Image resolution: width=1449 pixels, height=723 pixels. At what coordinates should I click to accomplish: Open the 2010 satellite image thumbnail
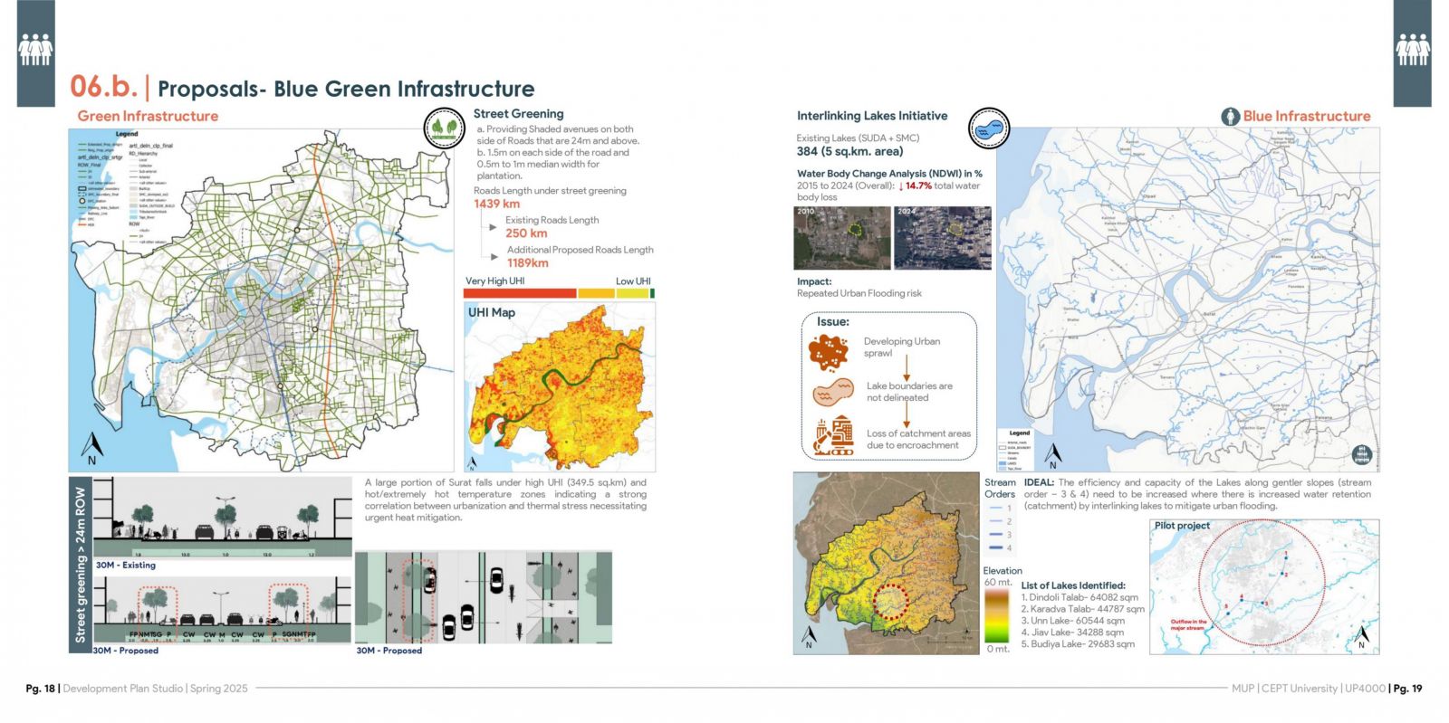pyautogui.click(x=842, y=238)
